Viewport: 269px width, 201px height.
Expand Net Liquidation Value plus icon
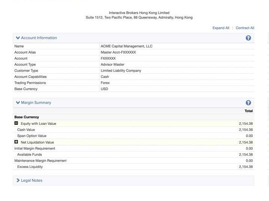[16, 142]
